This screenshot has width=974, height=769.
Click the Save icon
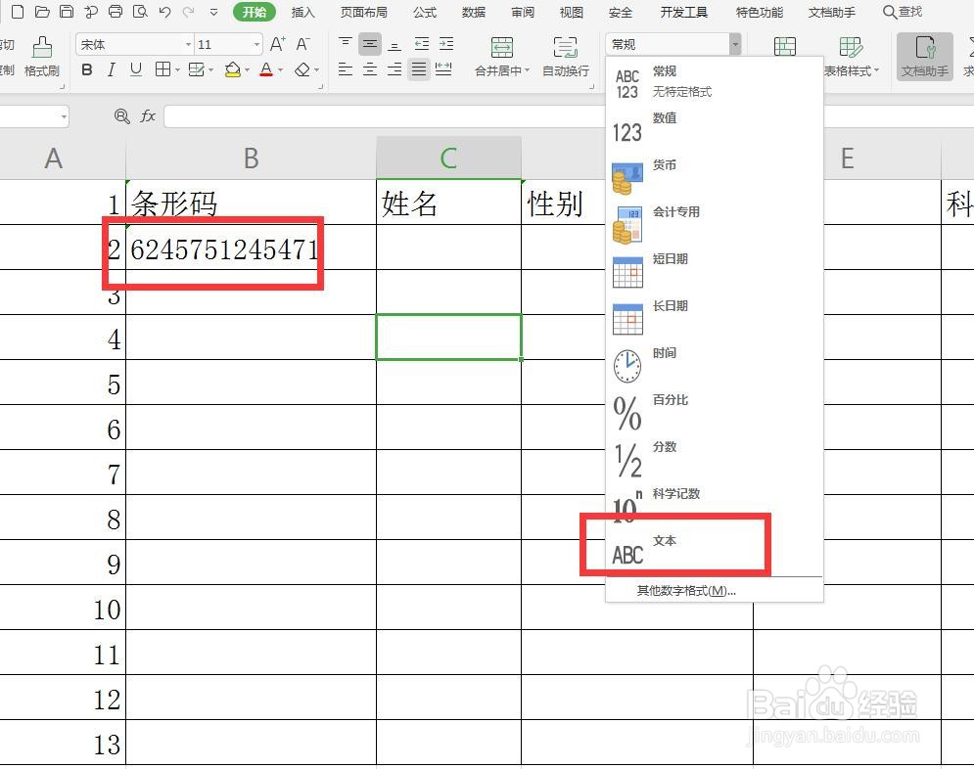point(68,13)
